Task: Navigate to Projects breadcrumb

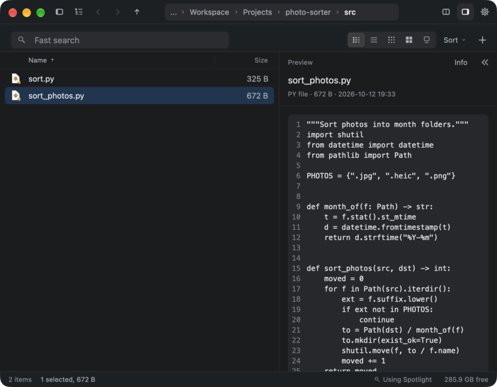Action: pyautogui.click(x=258, y=12)
